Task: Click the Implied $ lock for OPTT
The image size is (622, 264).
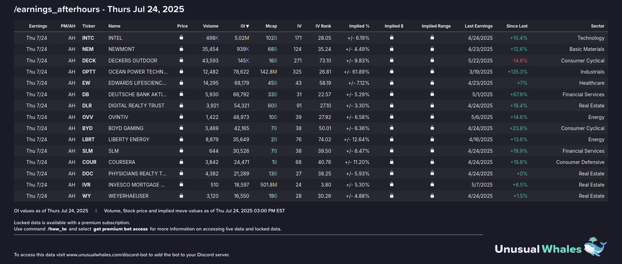Action: click(392, 71)
